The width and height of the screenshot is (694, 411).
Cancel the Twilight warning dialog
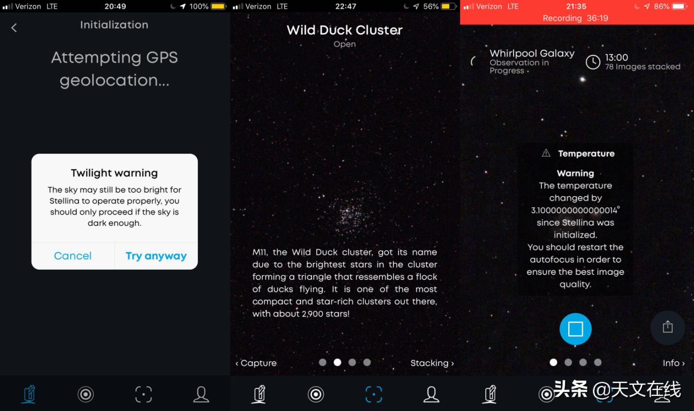point(73,256)
